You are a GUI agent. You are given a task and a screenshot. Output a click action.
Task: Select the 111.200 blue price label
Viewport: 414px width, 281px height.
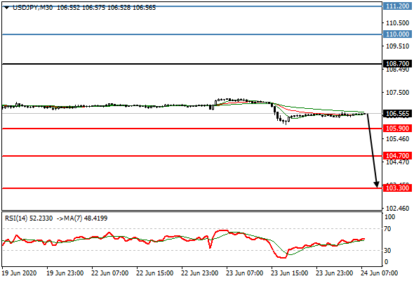click(x=397, y=6)
